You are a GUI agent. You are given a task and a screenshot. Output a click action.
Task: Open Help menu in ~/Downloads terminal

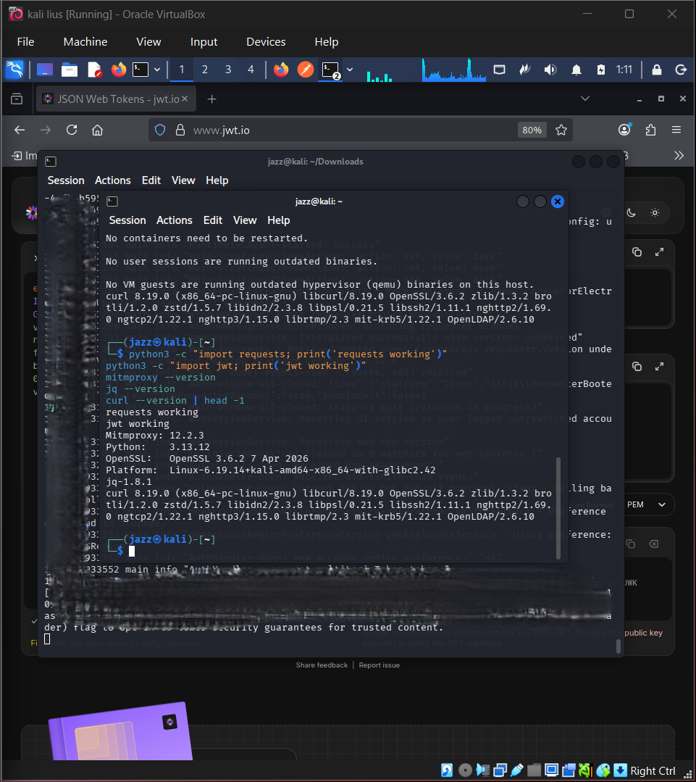click(217, 180)
